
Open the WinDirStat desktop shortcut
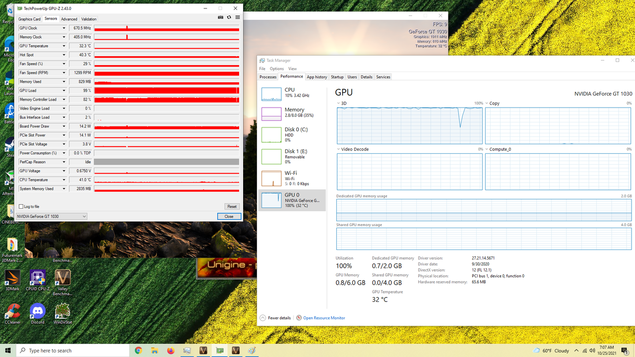click(63, 313)
